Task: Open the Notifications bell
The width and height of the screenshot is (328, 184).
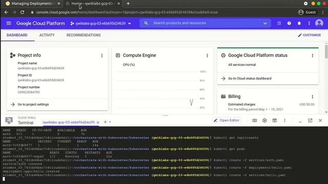Action: coord(299,24)
